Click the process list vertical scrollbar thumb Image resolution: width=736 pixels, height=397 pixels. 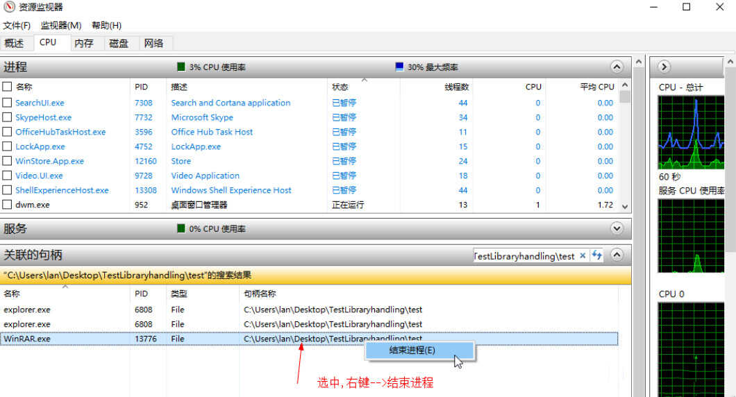tap(624, 96)
